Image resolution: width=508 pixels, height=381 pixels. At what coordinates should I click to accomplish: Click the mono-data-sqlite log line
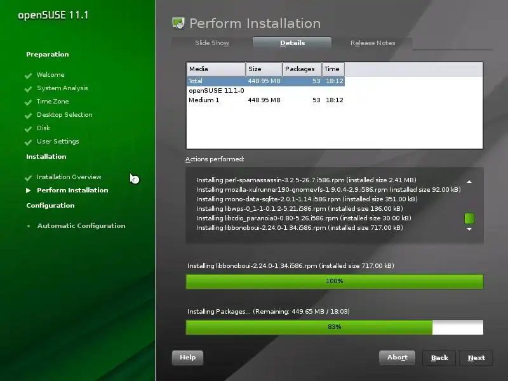[307, 199]
